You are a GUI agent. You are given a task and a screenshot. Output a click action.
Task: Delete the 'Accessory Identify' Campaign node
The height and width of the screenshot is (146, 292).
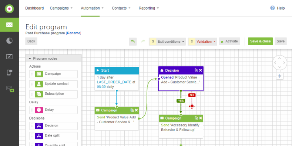[x=200, y=118]
